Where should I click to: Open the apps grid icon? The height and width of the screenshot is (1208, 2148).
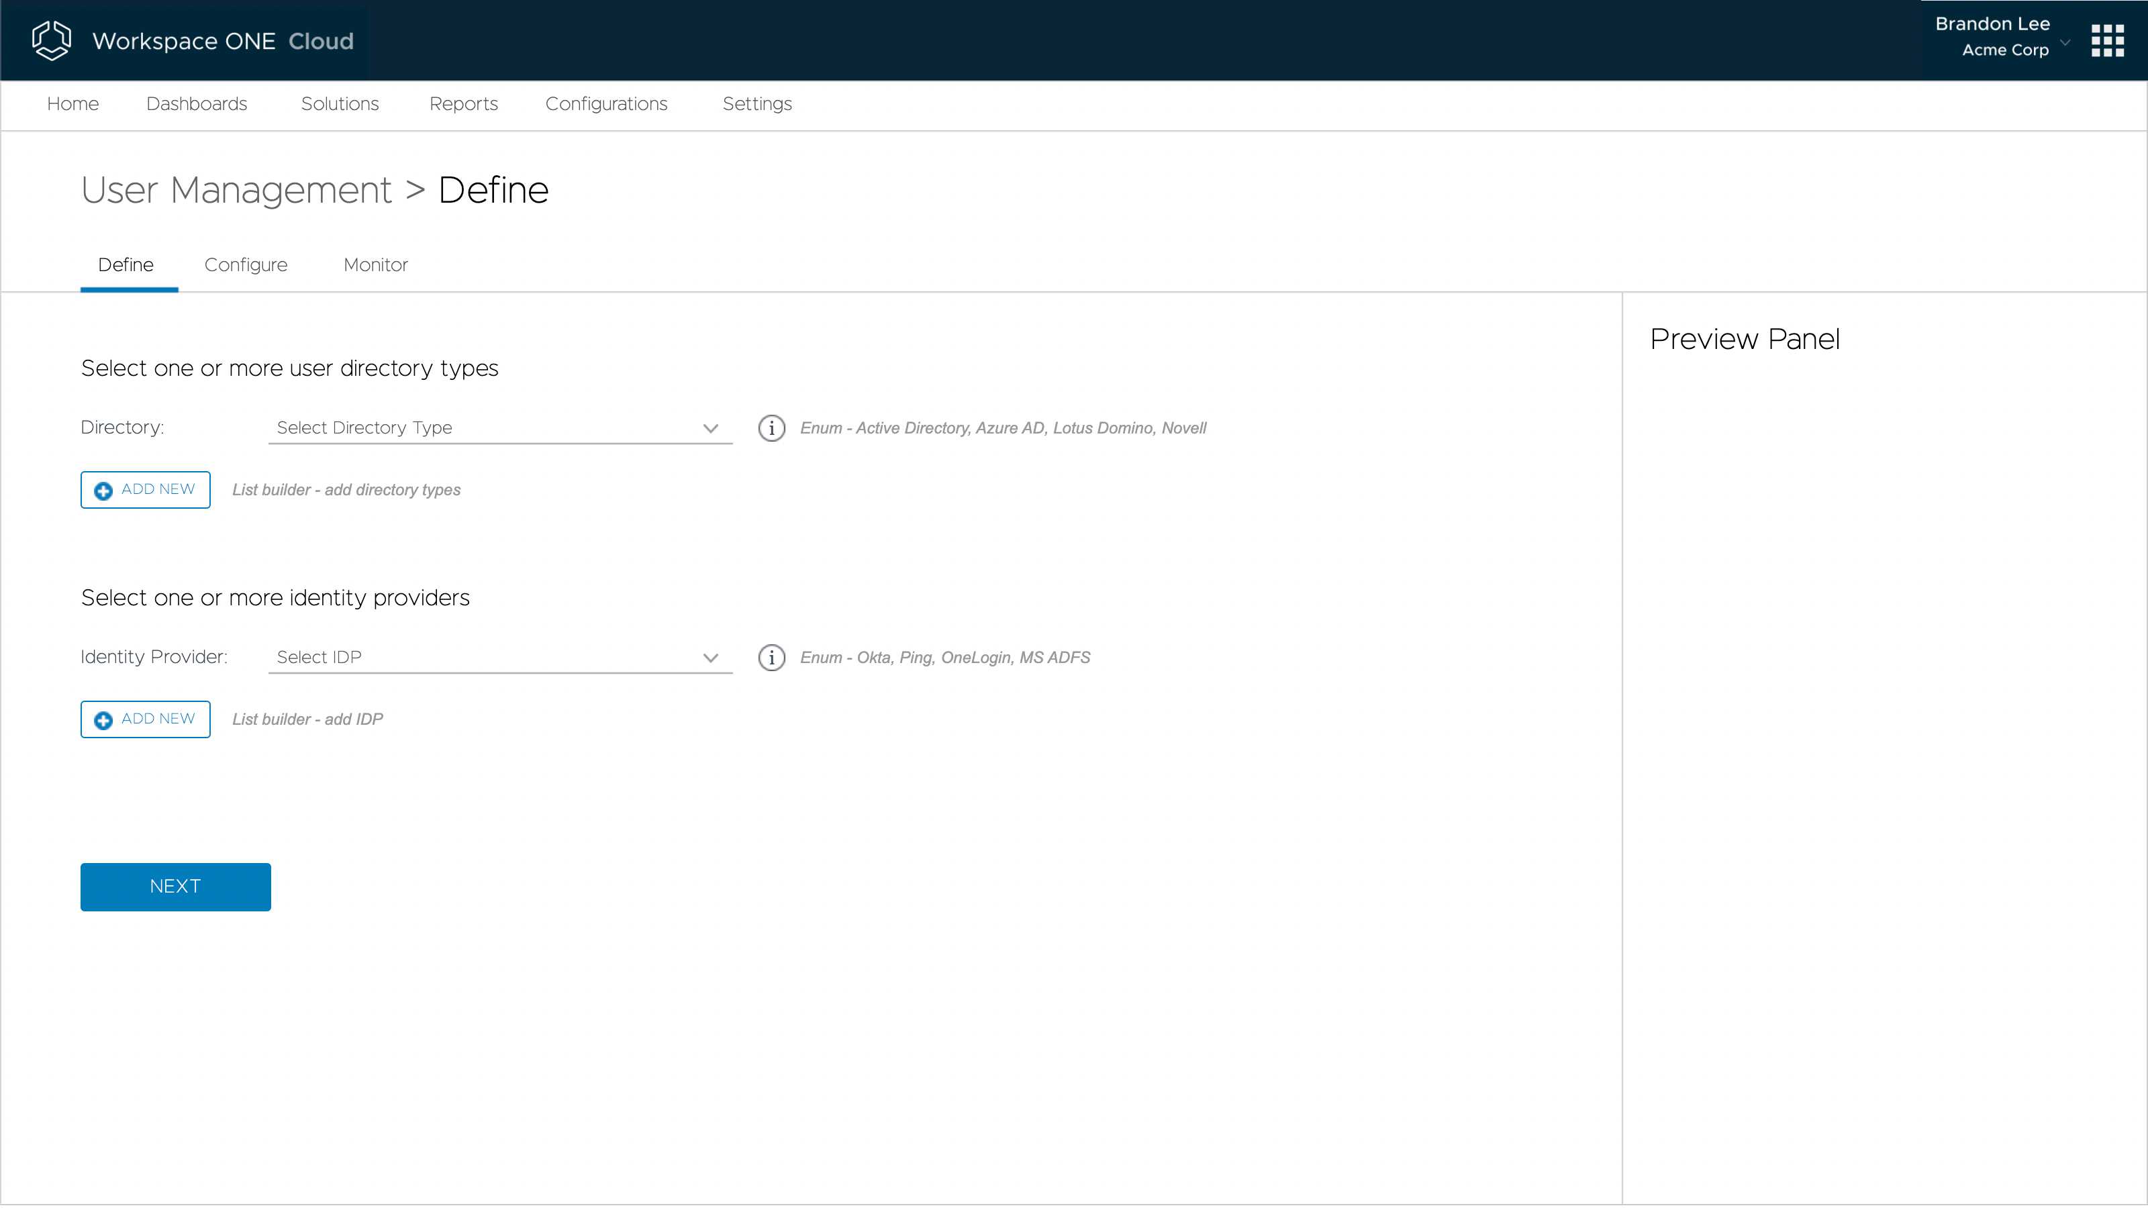point(2107,40)
